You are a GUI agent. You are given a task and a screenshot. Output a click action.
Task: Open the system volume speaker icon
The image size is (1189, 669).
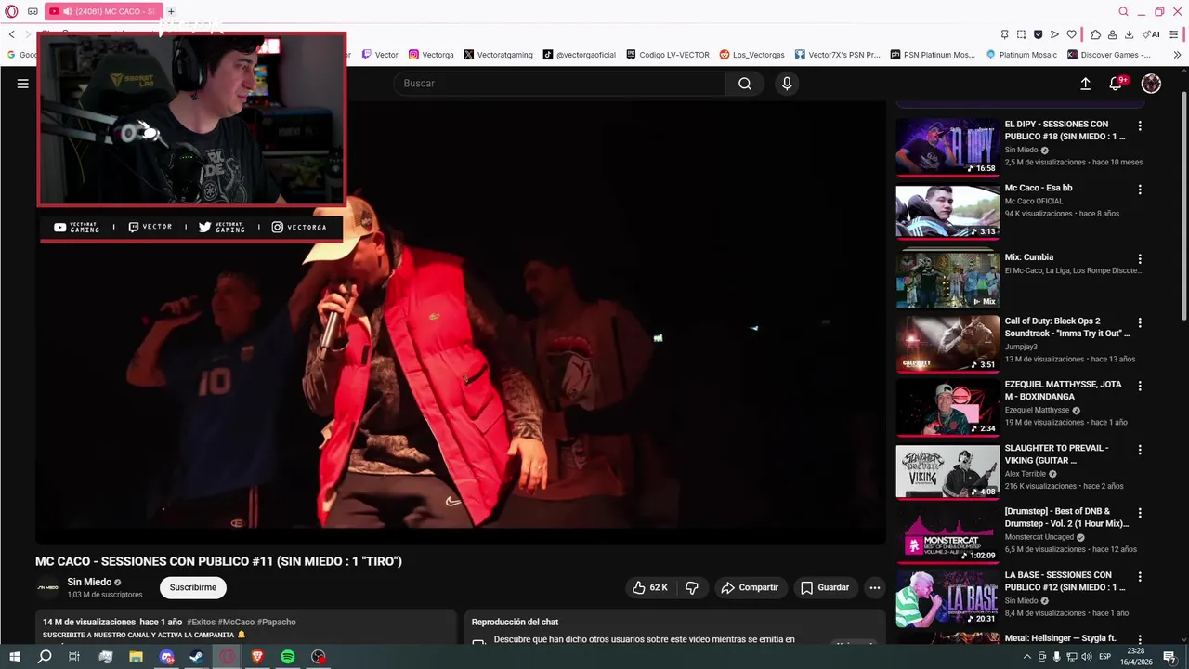pos(1087,657)
